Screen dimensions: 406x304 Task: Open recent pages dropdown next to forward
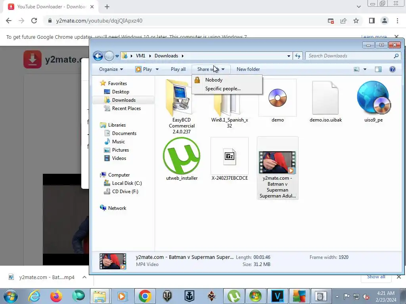tap(117, 56)
